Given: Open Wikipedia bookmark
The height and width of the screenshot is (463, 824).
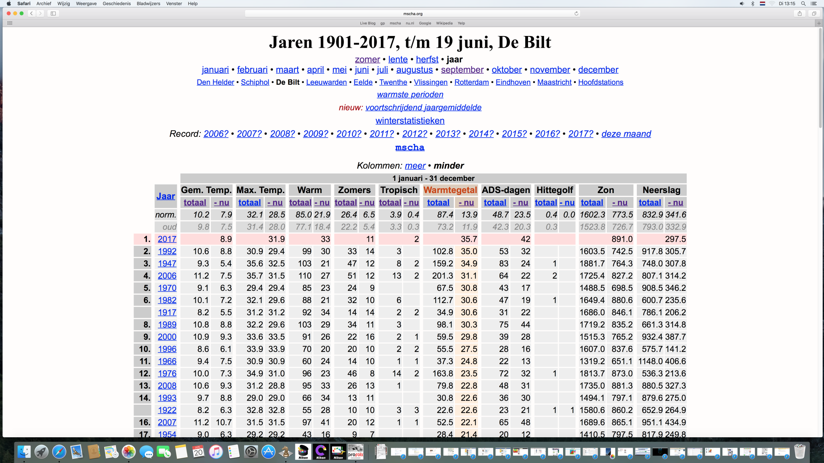Looking at the screenshot, I should click(444, 23).
